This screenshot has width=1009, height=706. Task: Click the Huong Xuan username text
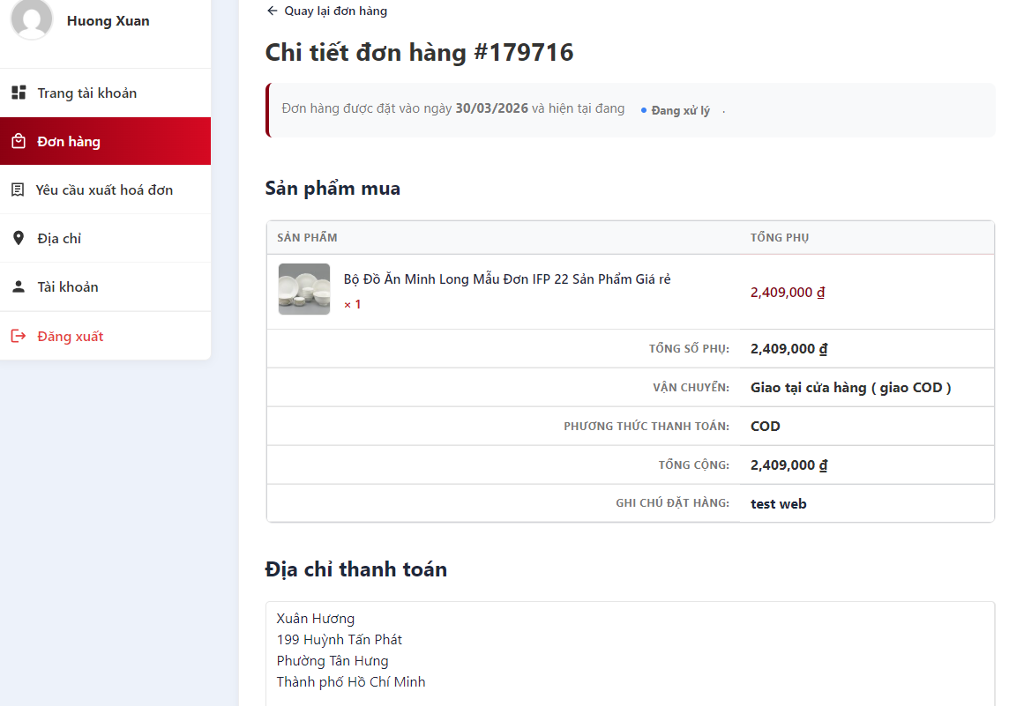108,20
